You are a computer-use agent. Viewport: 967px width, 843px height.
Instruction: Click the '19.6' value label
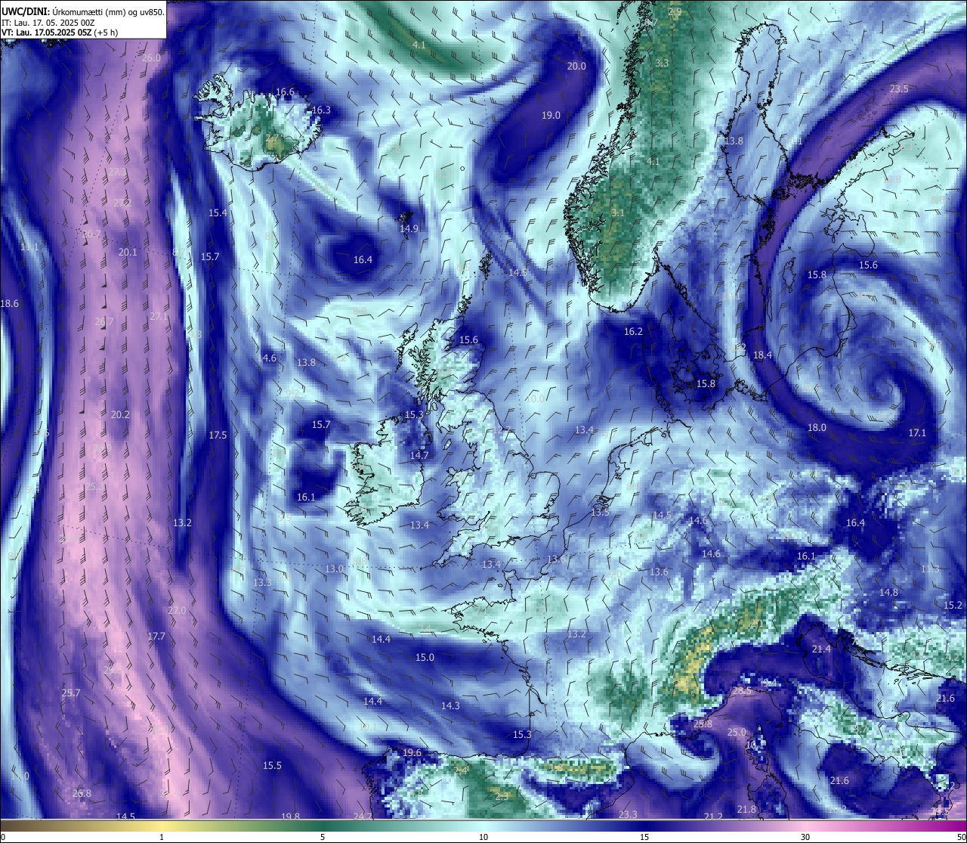(x=412, y=753)
